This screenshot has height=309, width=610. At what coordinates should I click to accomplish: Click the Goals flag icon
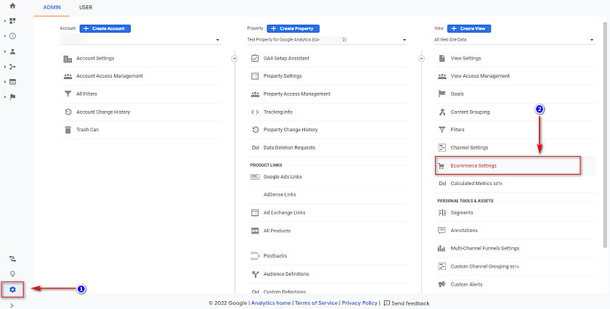click(442, 94)
